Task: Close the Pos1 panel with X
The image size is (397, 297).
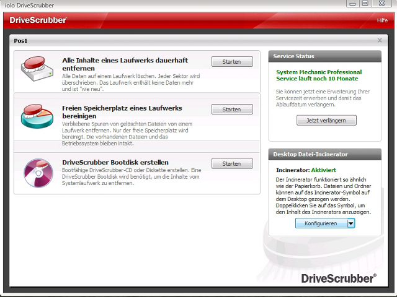Action: [380, 40]
